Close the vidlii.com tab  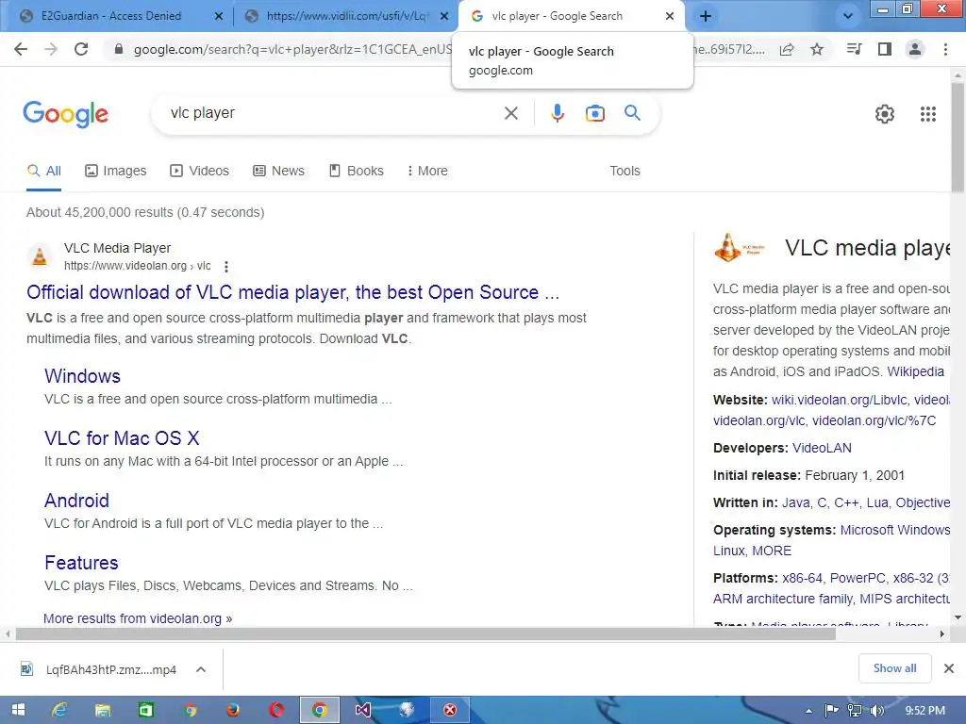(x=444, y=17)
